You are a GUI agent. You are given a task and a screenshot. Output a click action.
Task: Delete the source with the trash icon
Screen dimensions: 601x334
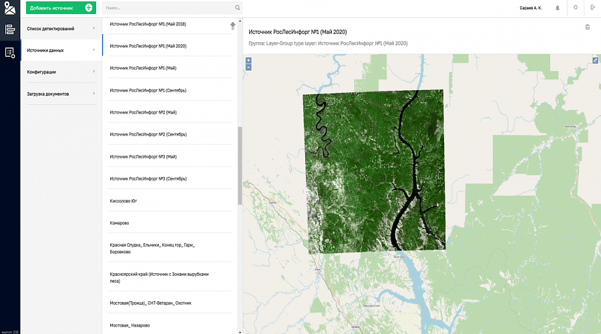(x=588, y=27)
